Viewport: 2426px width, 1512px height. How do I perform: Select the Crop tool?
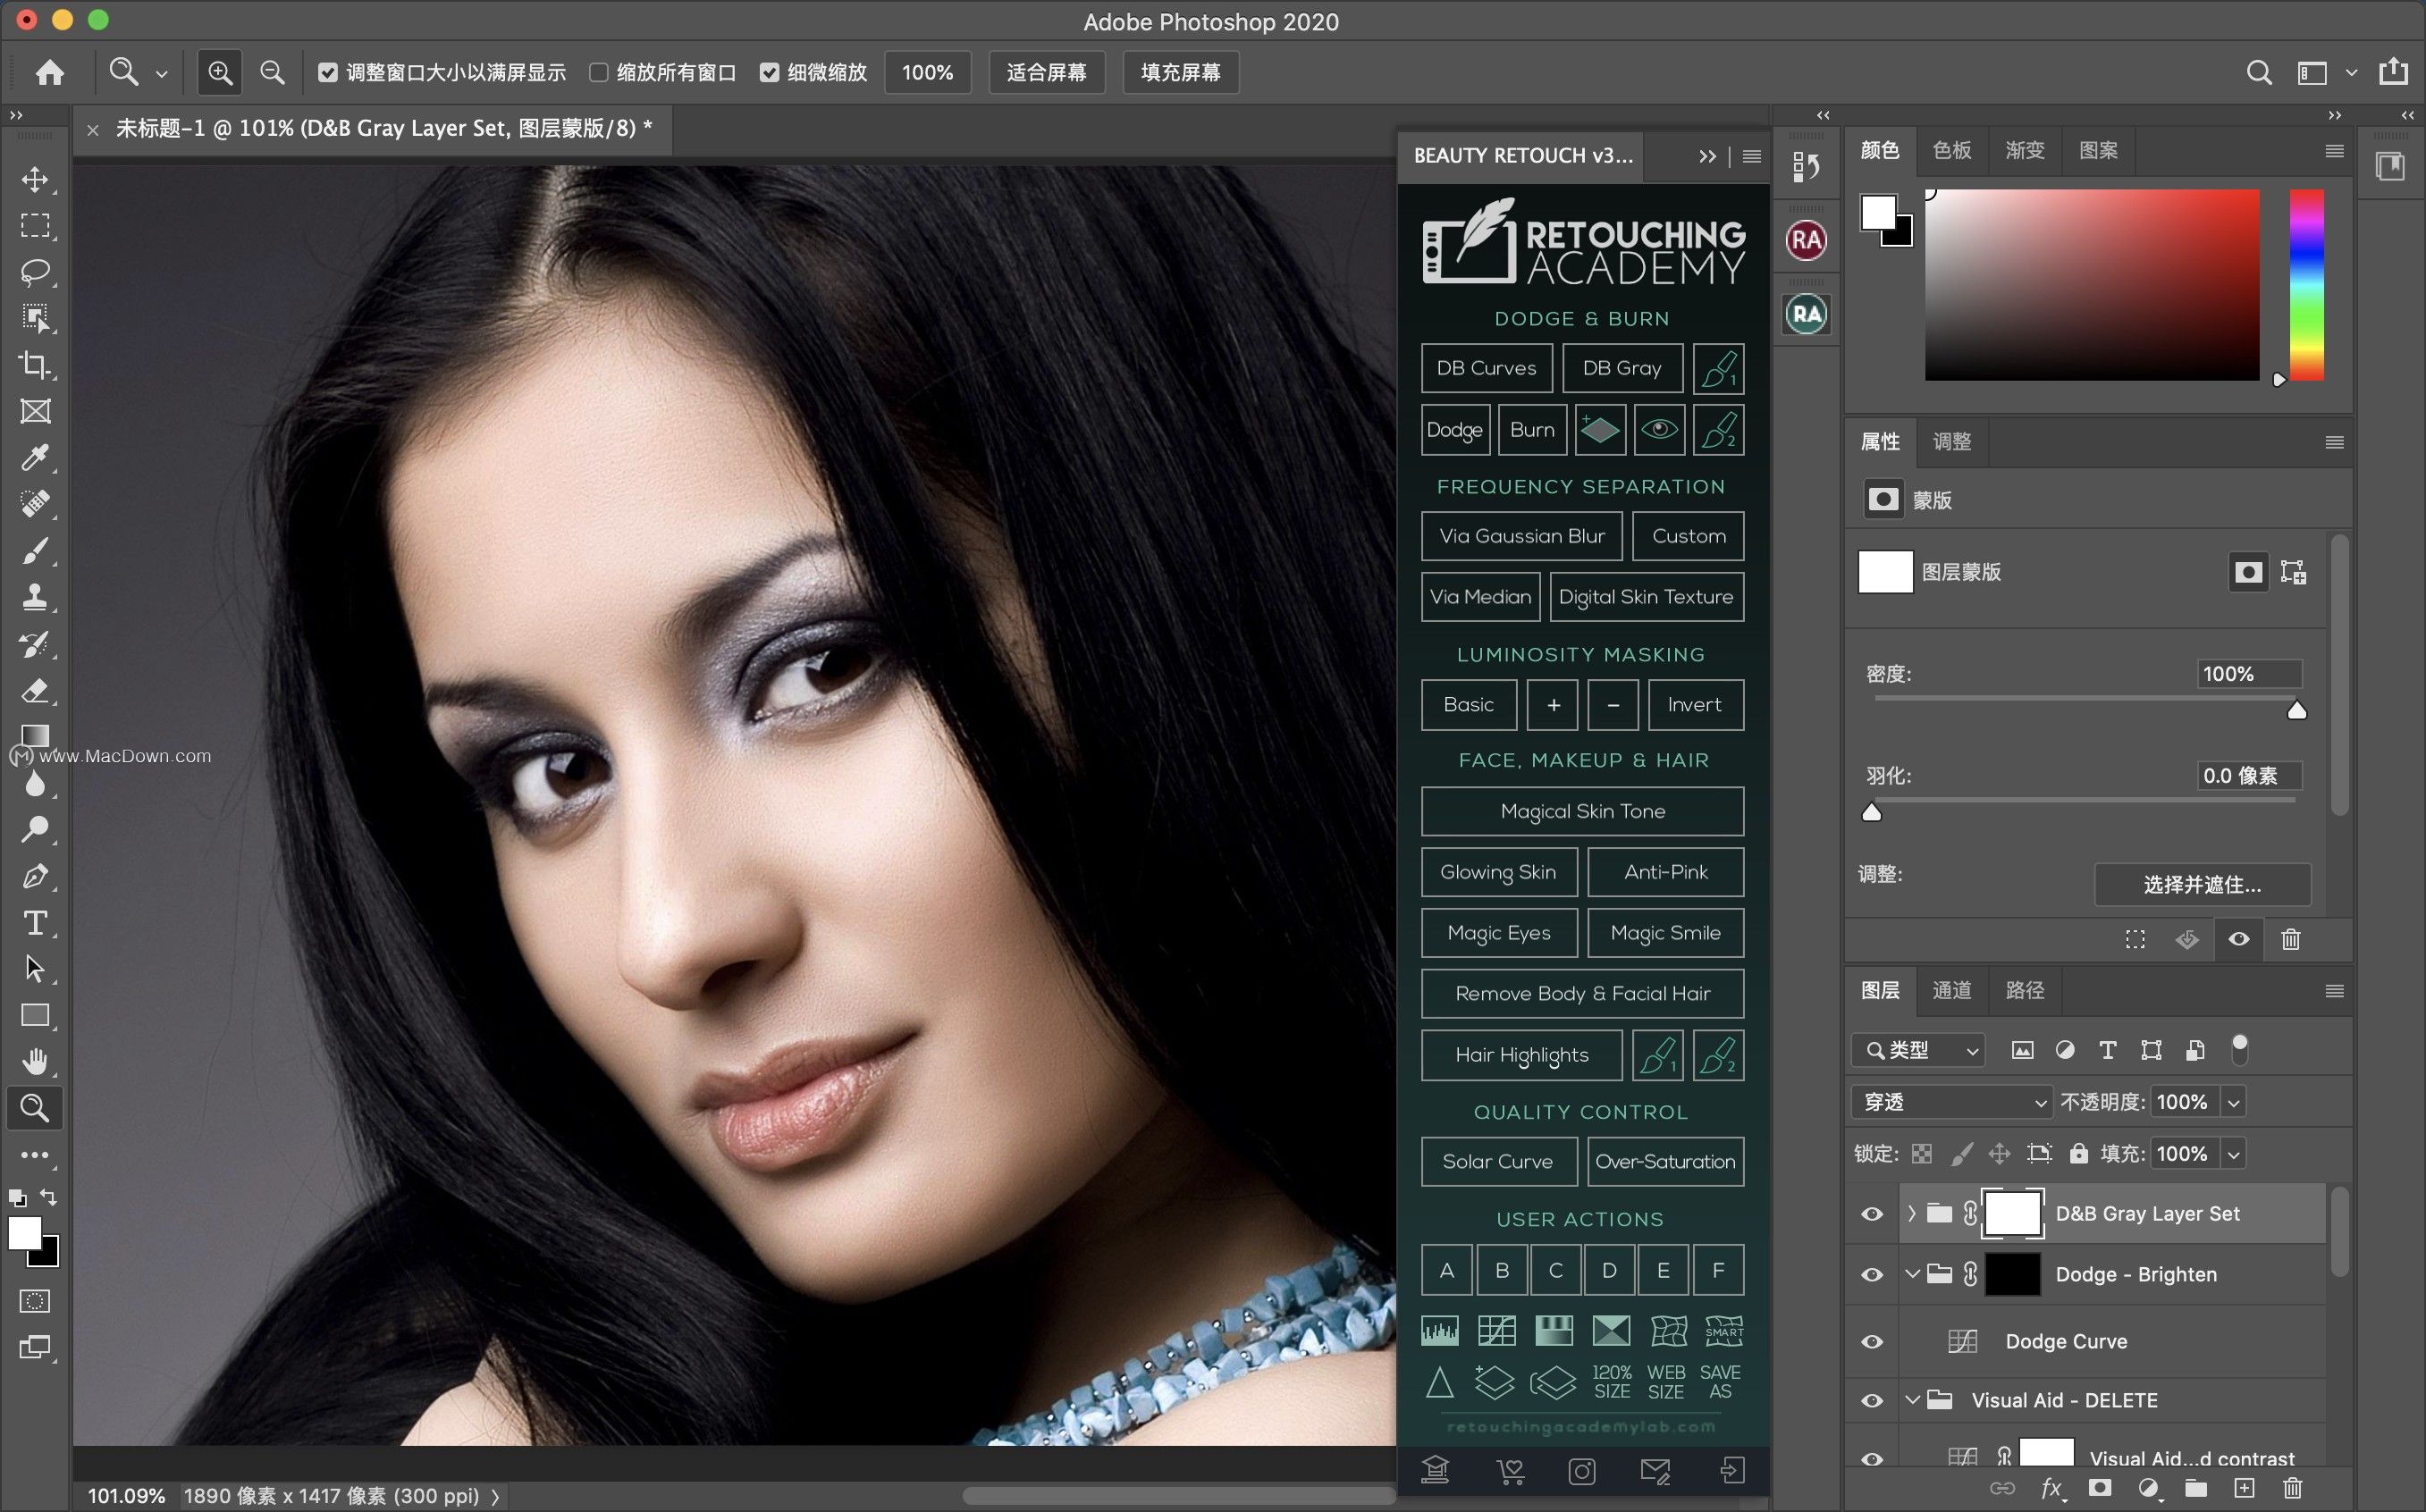[35, 365]
